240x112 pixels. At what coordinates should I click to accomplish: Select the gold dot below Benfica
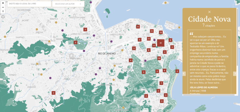[x=56, y=22]
